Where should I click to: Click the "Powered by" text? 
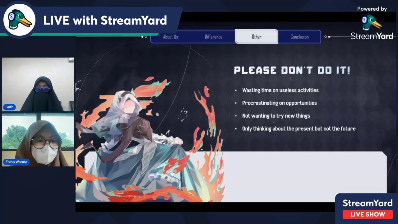click(x=372, y=9)
